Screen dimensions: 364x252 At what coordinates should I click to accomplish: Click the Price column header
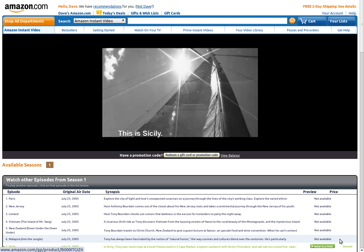[x=334, y=192]
